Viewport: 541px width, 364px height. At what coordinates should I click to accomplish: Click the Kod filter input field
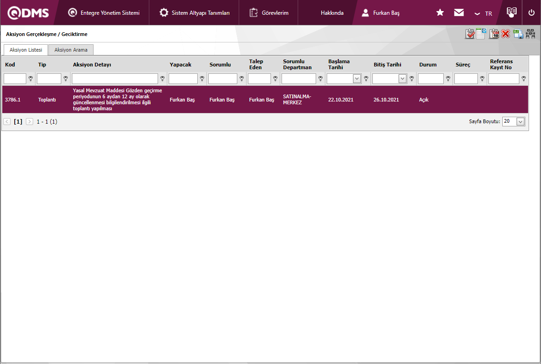tap(15, 79)
